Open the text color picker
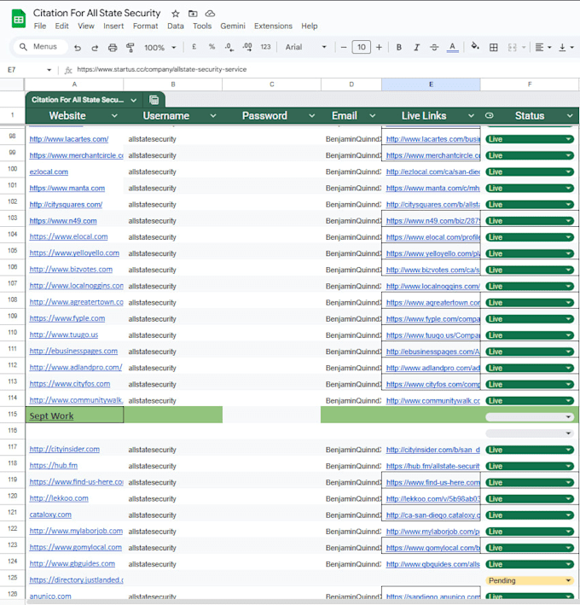The height and width of the screenshot is (605, 580). point(452,47)
